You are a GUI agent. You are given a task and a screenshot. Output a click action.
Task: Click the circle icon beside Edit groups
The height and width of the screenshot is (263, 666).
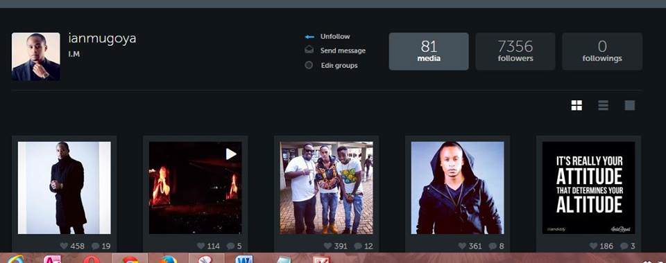[309, 65]
